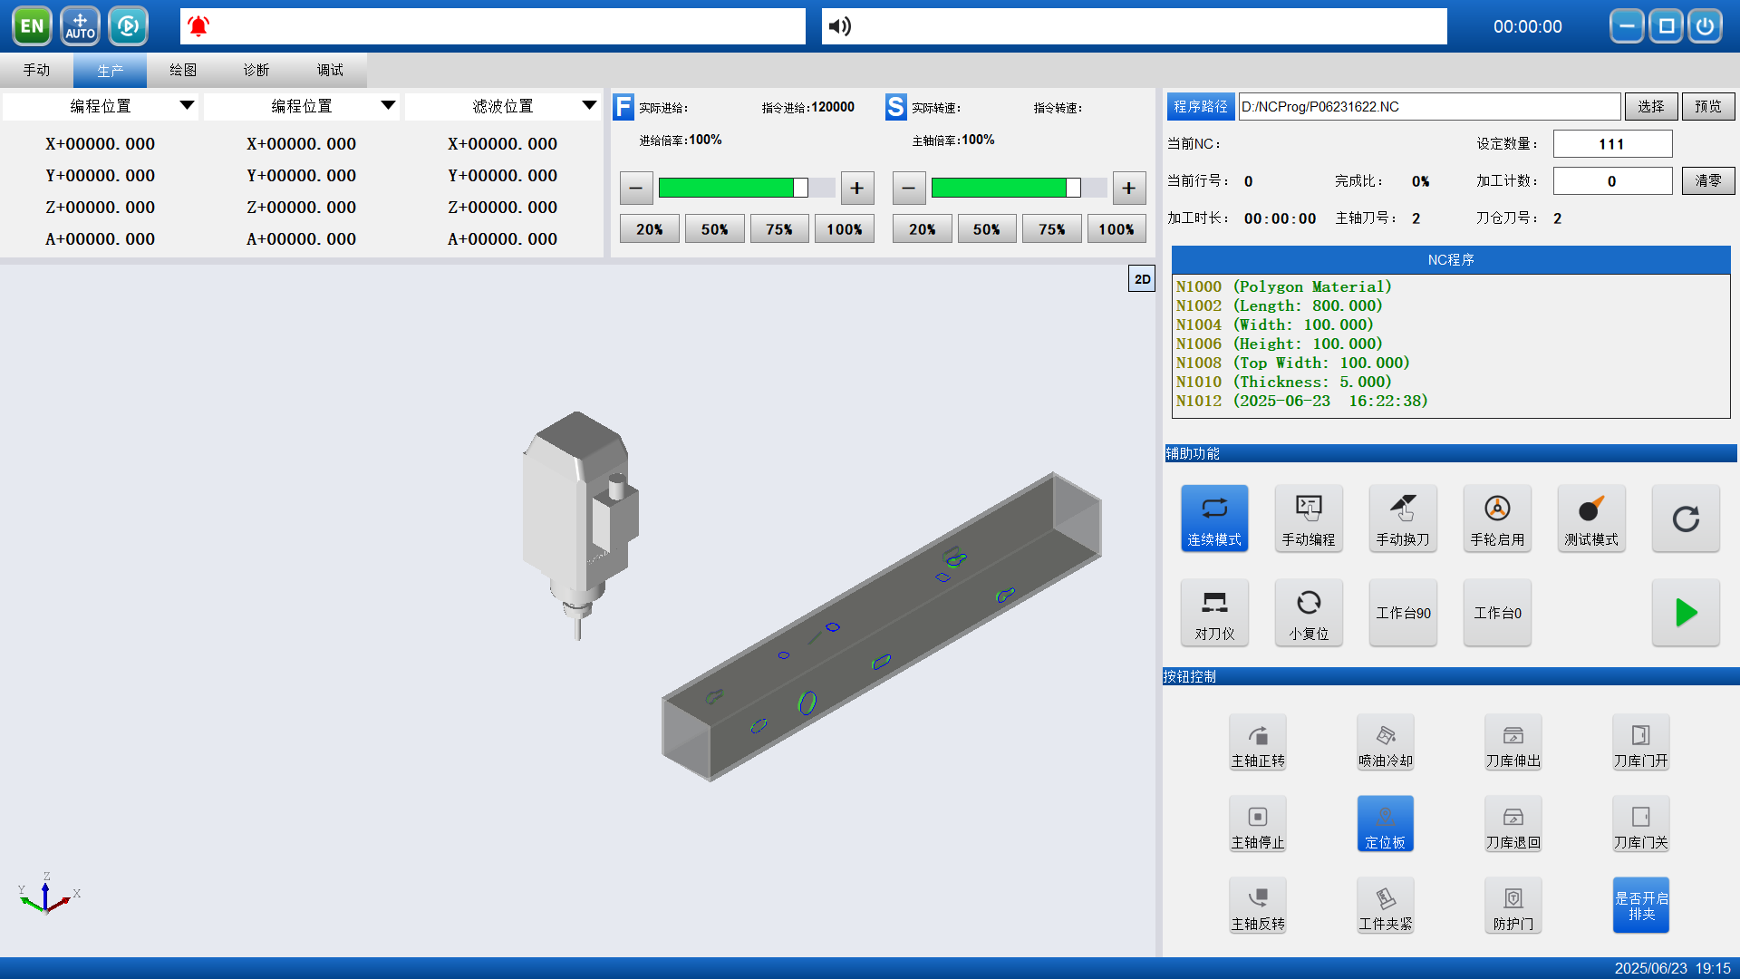This screenshot has height=979, width=1740.
Task: Toggle the 2D view button
Action: tap(1141, 279)
